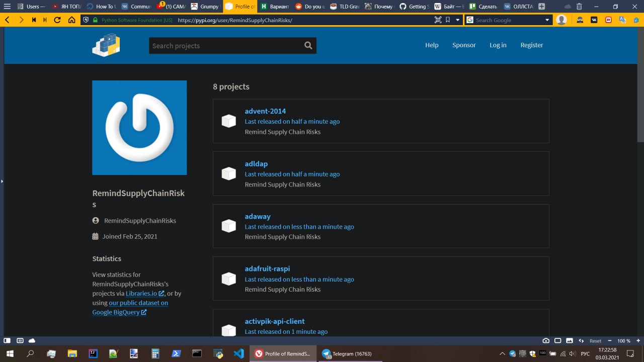Bookmark this page using the bookmark icon
This screenshot has height=362, width=644.
coord(448,20)
